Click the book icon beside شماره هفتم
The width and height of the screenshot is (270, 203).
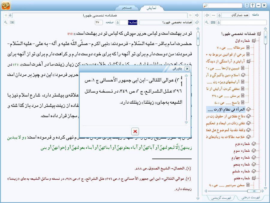click(x=254, y=178)
